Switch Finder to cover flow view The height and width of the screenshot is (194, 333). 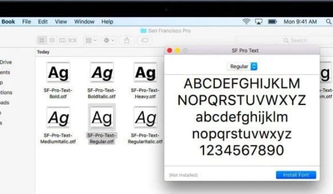click(72, 40)
